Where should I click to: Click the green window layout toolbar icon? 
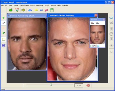pos(52,10)
